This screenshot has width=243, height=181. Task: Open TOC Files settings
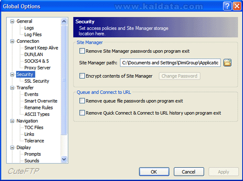click(x=34, y=127)
